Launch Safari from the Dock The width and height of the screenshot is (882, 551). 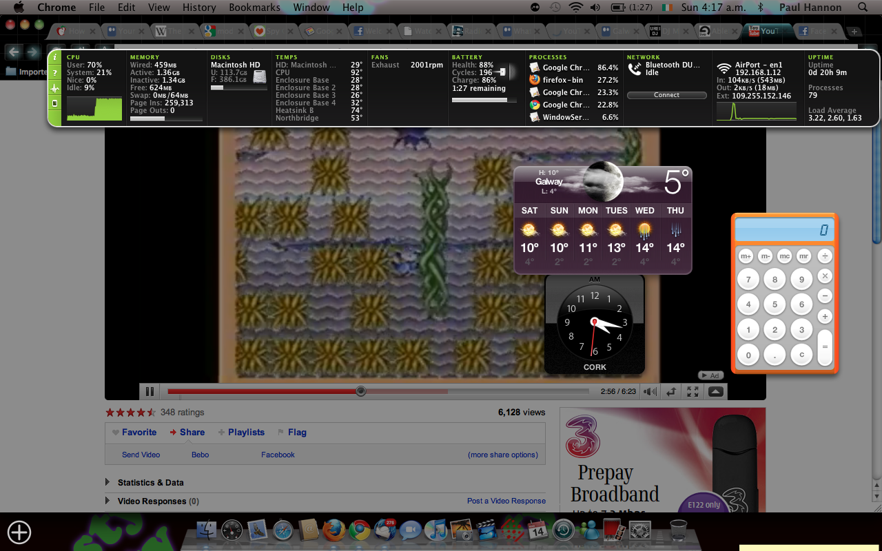[x=283, y=530]
